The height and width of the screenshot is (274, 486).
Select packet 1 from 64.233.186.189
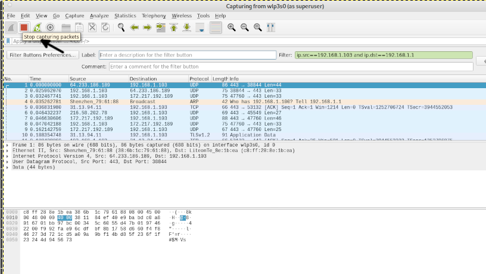click(x=245, y=85)
